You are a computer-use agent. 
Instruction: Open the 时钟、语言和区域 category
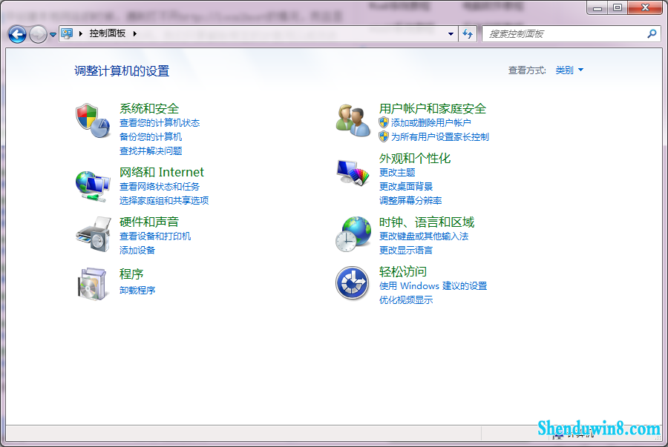pyautogui.click(x=427, y=222)
